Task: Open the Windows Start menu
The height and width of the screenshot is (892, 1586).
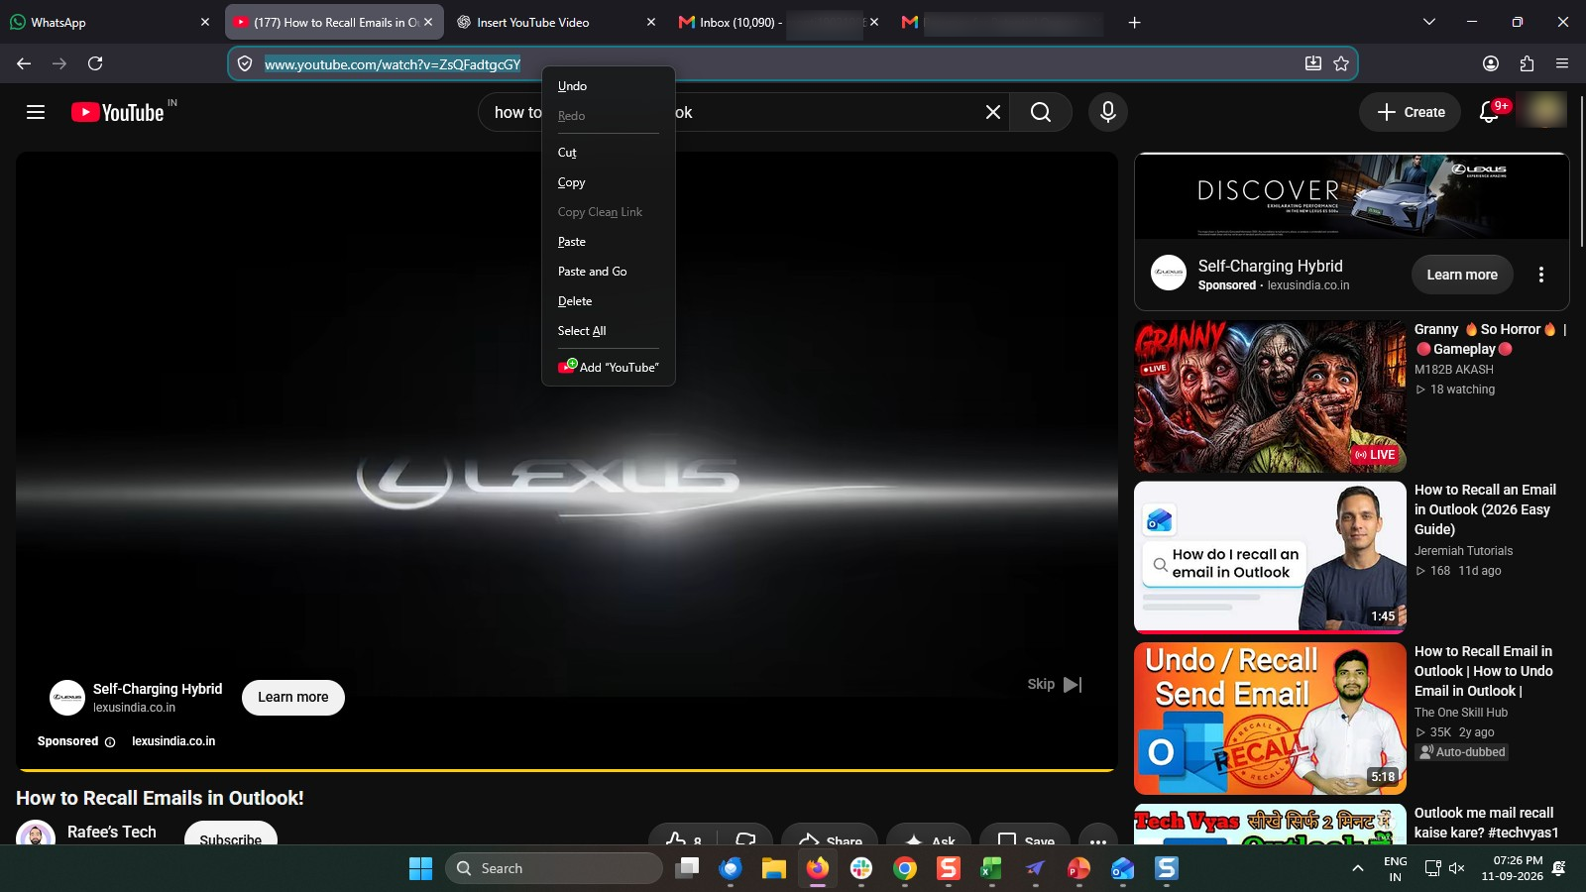Action: coord(420,868)
